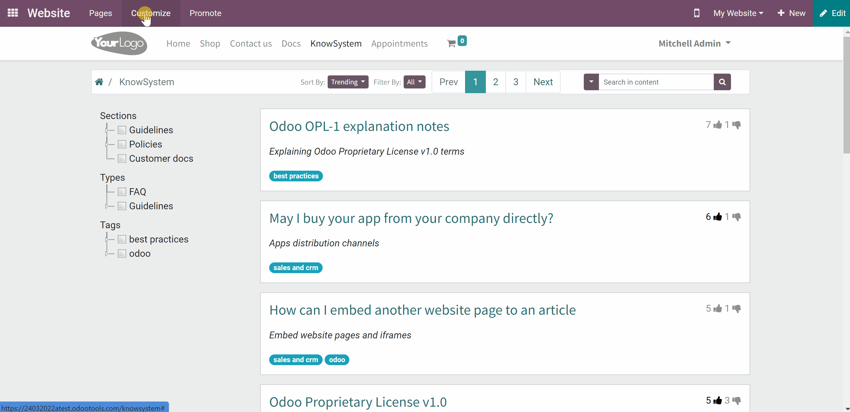This screenshot has height=412, width=850.
Task: Dislike Odoo Proprietary License v1.0 article
Action: [737, 400]
